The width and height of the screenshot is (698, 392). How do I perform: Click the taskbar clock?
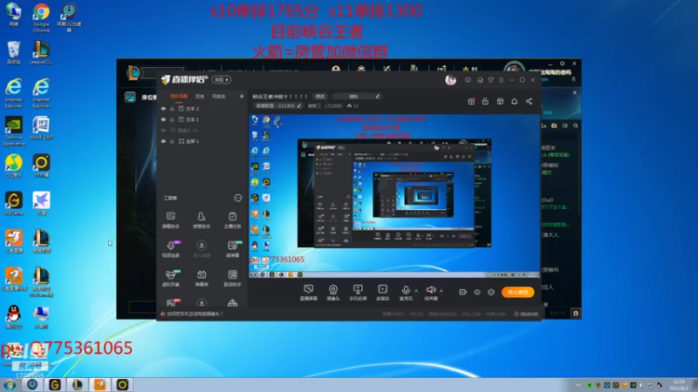pyautogui.click(x=680, y=385)
